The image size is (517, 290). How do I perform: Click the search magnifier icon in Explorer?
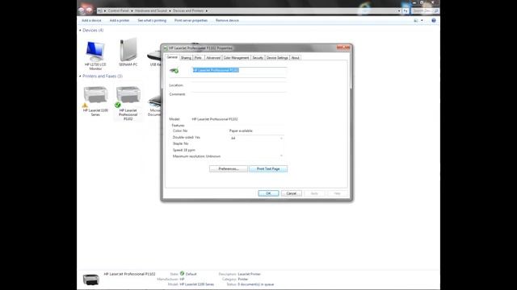[436, 10]
